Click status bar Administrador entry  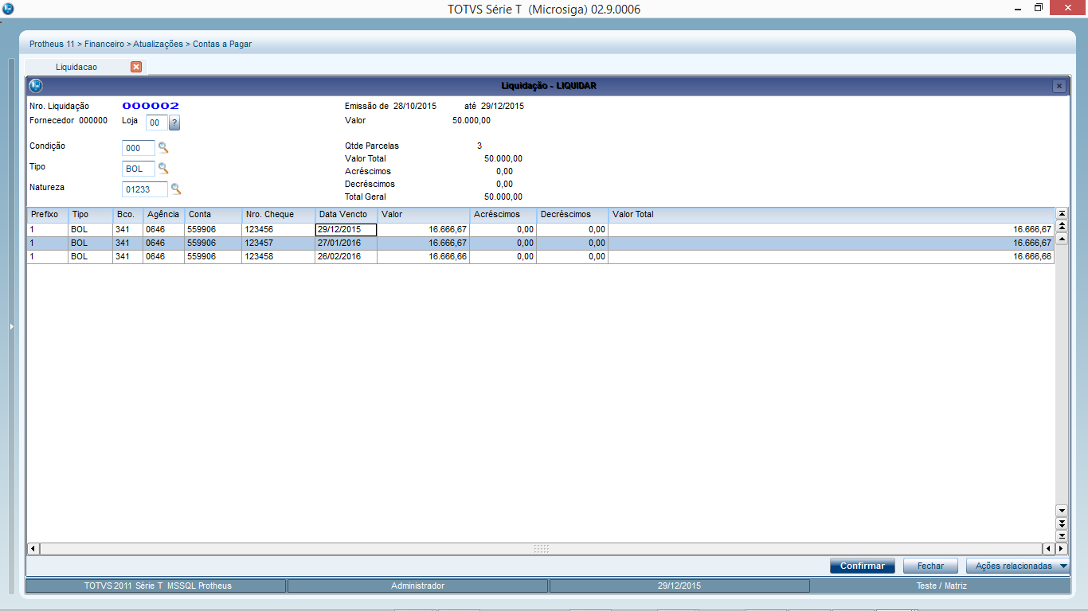[417, 586]
